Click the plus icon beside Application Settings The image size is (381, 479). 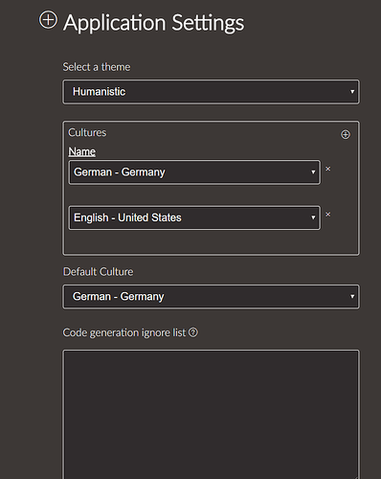pos(48,20)
